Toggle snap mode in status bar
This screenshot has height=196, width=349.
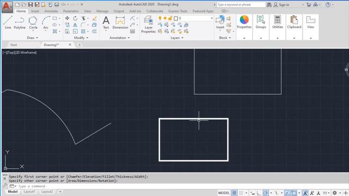pos(241,193)
